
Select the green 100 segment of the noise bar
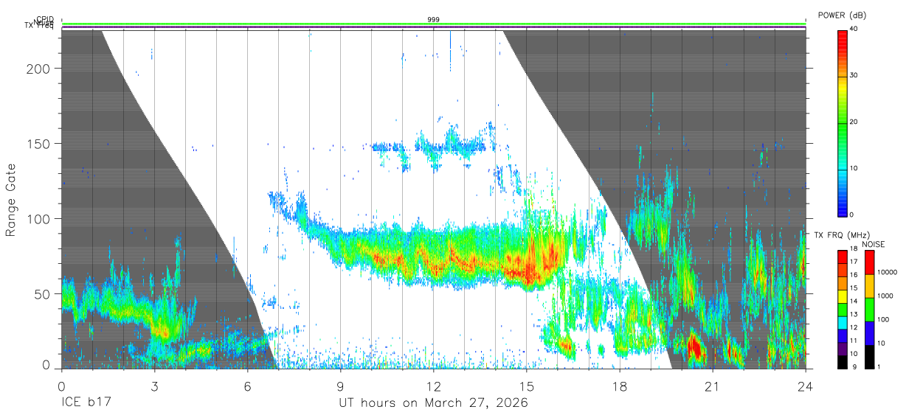click(868, 310)
